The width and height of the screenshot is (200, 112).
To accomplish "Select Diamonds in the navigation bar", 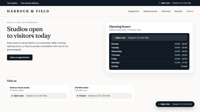I will click(166, 11).
